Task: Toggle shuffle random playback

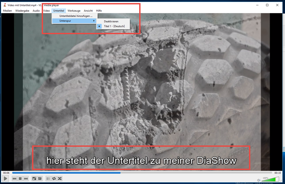Action: (x=60, y=179)
